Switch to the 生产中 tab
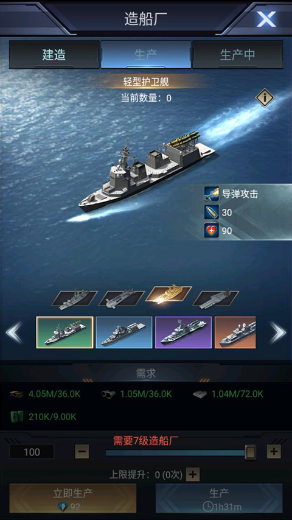This screenshot has width=292, height=520. coord(238,55)
